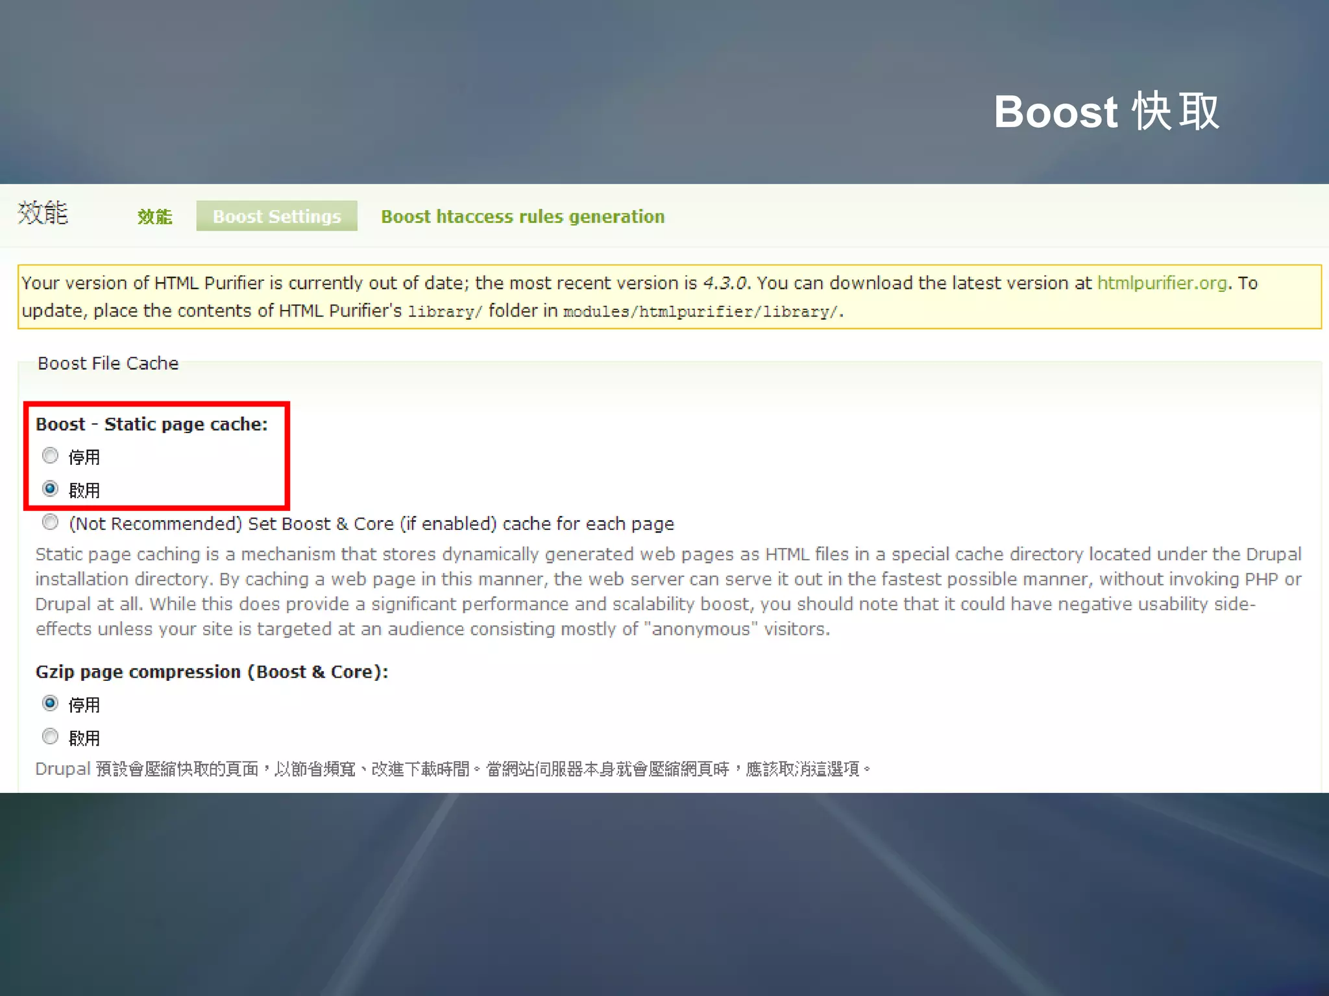The height and width of the screenshot is (996, 1329).
Task: Open the 效能 tab
Action: (154, 217)
